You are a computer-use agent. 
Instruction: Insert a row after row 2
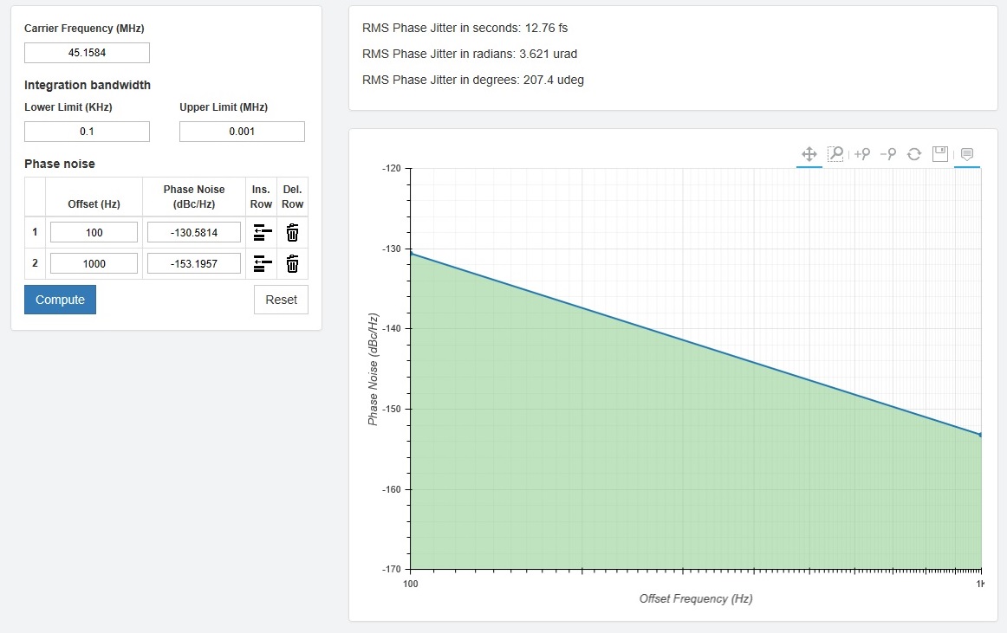point(262,263)
